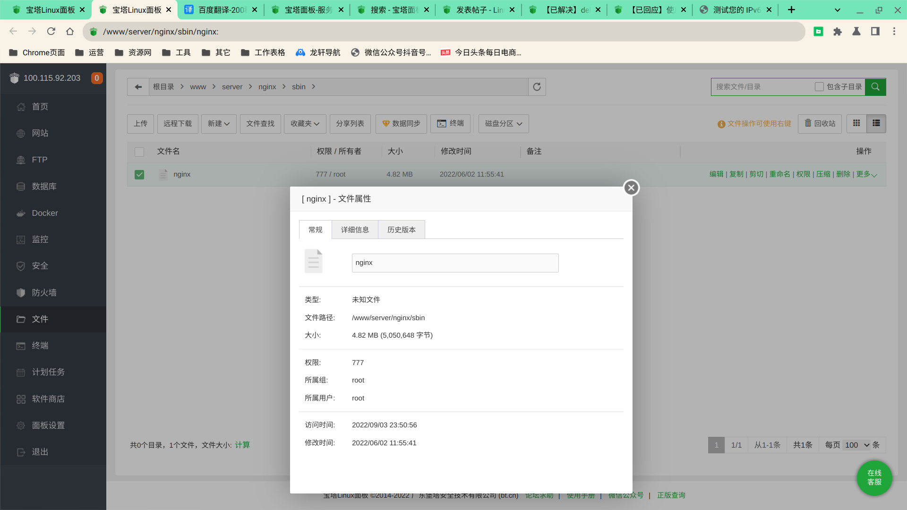Switch to the 详细信息 tab

pos(355,229)
